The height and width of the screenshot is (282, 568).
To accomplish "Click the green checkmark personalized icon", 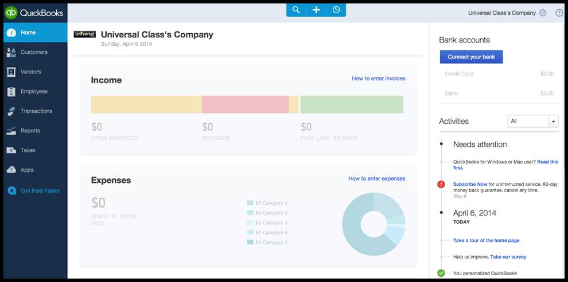I will click(x=441, y=273).
